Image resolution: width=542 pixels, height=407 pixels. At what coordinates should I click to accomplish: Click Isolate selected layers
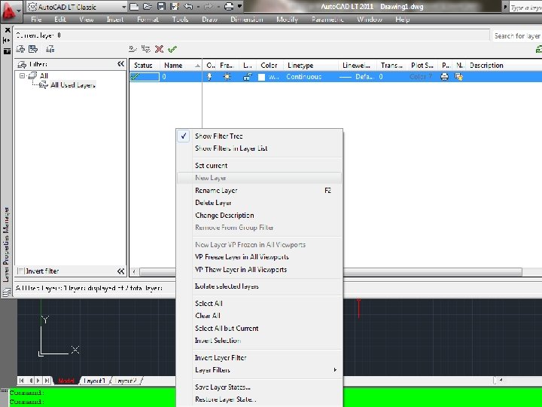pos(259,286)
